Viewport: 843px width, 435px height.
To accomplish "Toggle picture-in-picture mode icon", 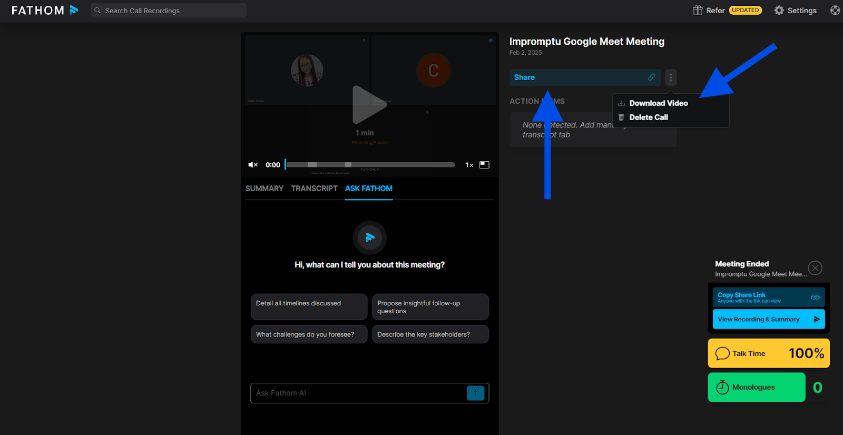I will 484,165.
